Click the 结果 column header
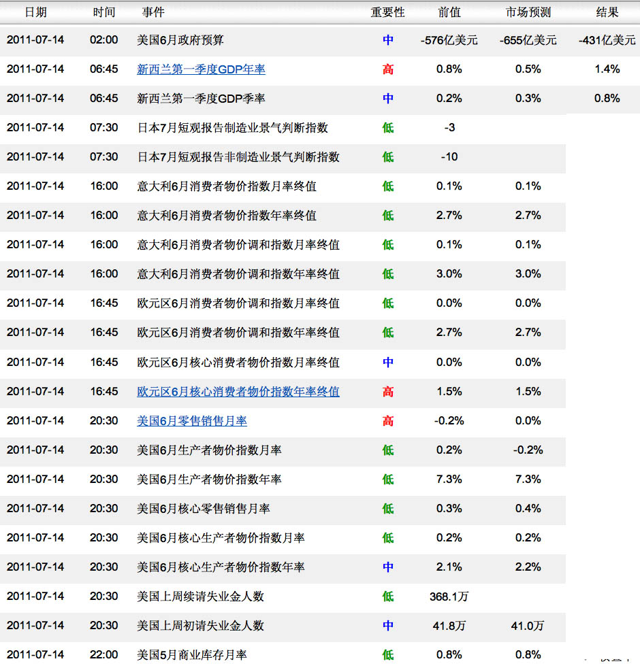Screen dimensions: 640x670 (x=607, y=12)
